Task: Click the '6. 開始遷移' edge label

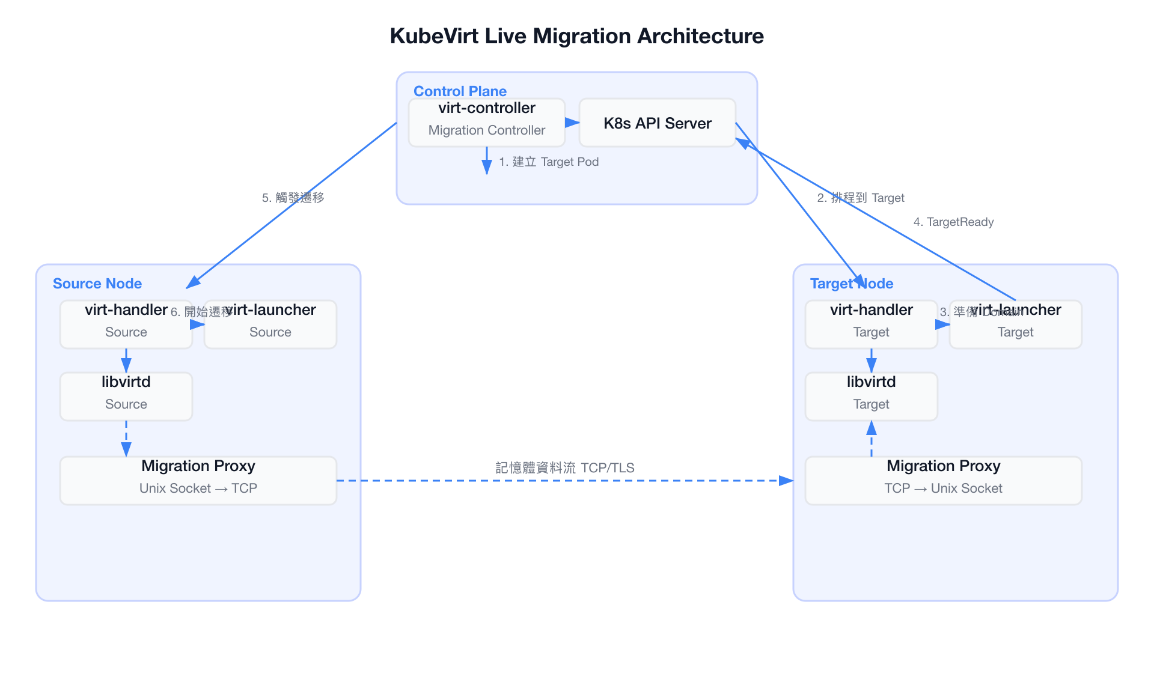Action: click(202, 312)
